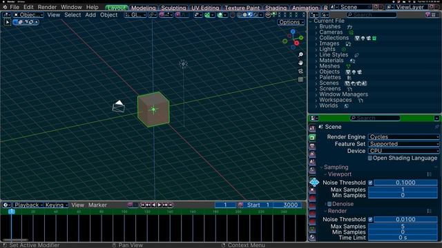Jump to the timeline end frame

click(171, 205)
